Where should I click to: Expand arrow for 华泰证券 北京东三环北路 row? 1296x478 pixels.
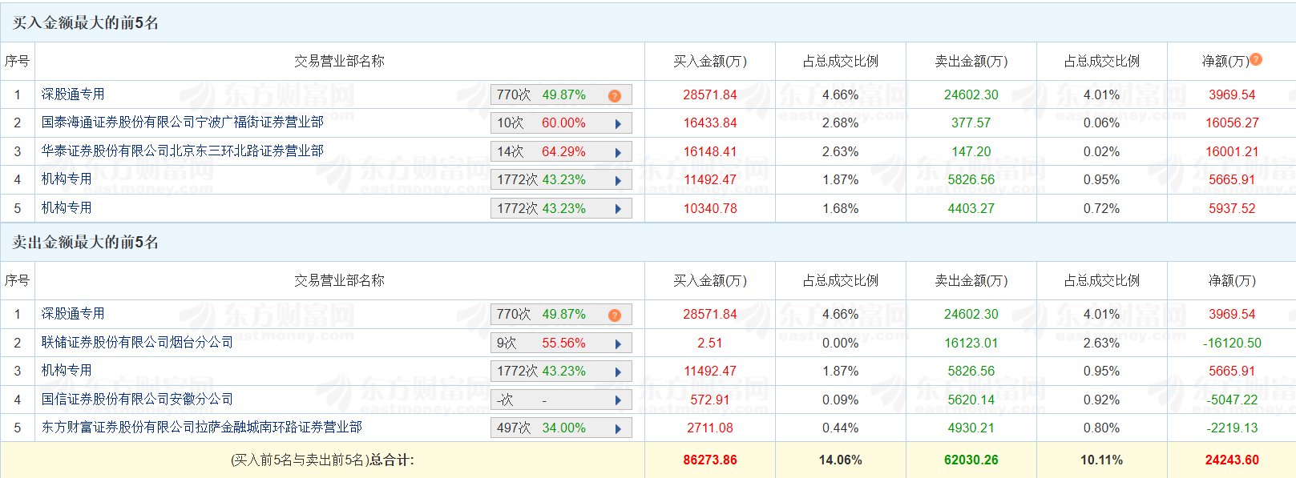[x=618, y=152]
